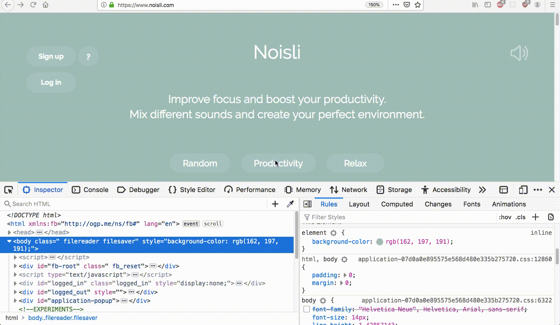Image resolution: width=560 pixels, height=325 pixels.
Task: Play the Random sound combo
Action: click(200, 163)
